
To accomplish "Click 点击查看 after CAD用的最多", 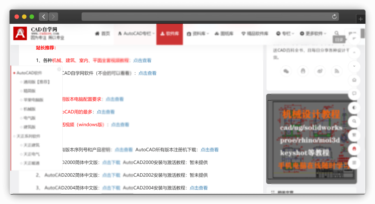I will 105,112.
